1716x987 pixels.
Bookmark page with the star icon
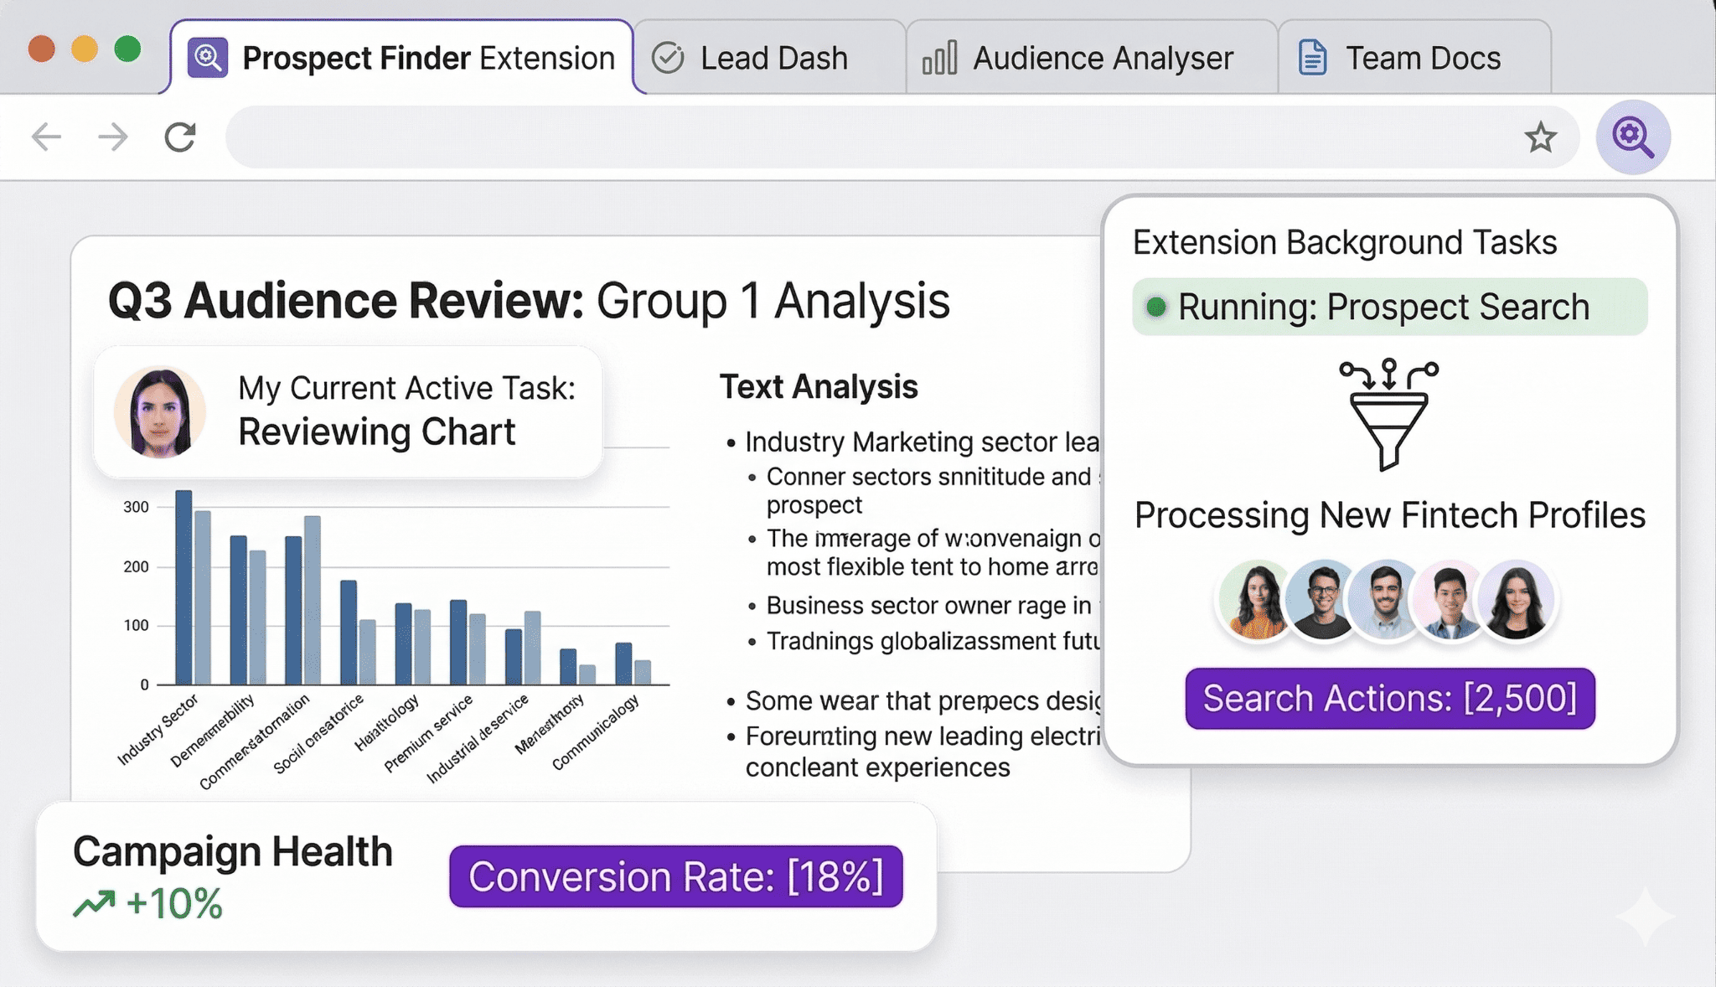click(x=1540, y=137)
